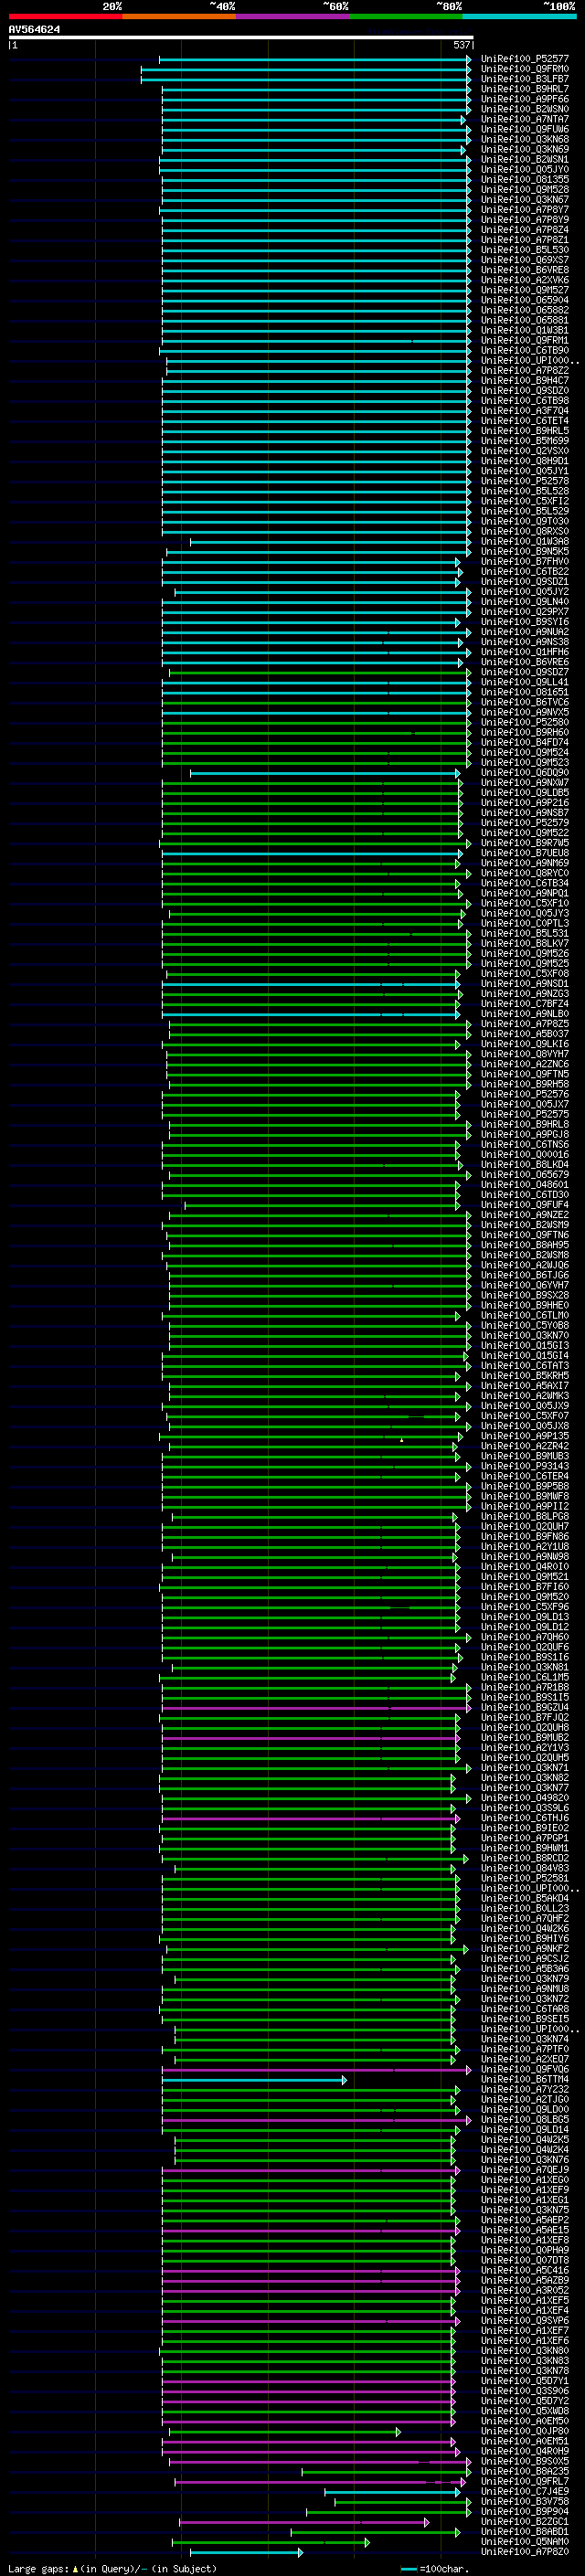This screenshot has width=585, height=2576.
Task: Open hit UniRef100_B6VRE8
Action: tap(524, 270)
